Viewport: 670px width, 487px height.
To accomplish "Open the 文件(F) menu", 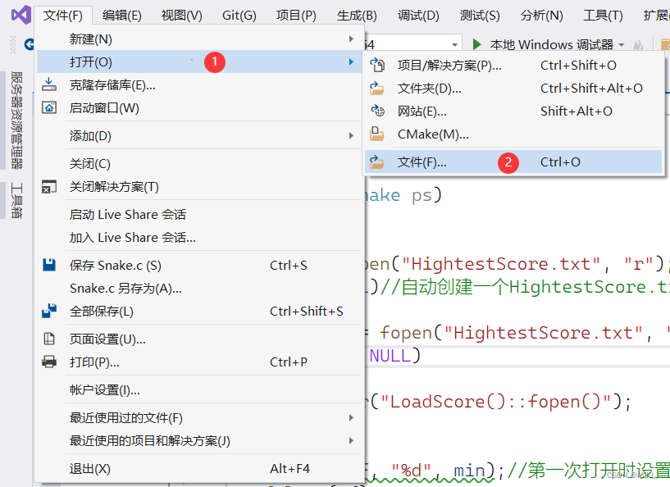I will pyautogui.click(x=63, y=16).
